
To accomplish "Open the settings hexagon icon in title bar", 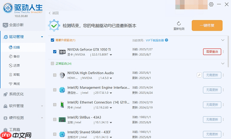I will click(211, 4).
